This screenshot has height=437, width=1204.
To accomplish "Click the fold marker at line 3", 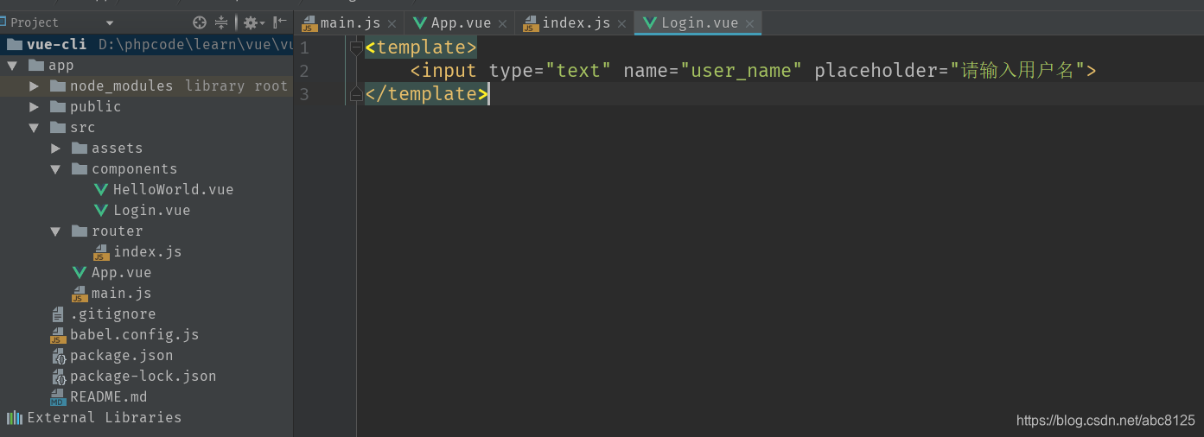I will [x=356, y=92].
